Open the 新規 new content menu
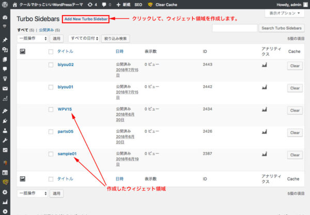Image resolution: width=310 pixels, height=215 pixels. coord(123,5)
